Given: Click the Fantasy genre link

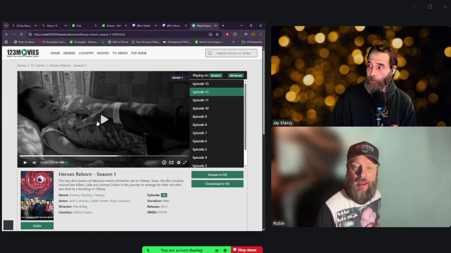Looking at the screenshot, I should point(99,195).
